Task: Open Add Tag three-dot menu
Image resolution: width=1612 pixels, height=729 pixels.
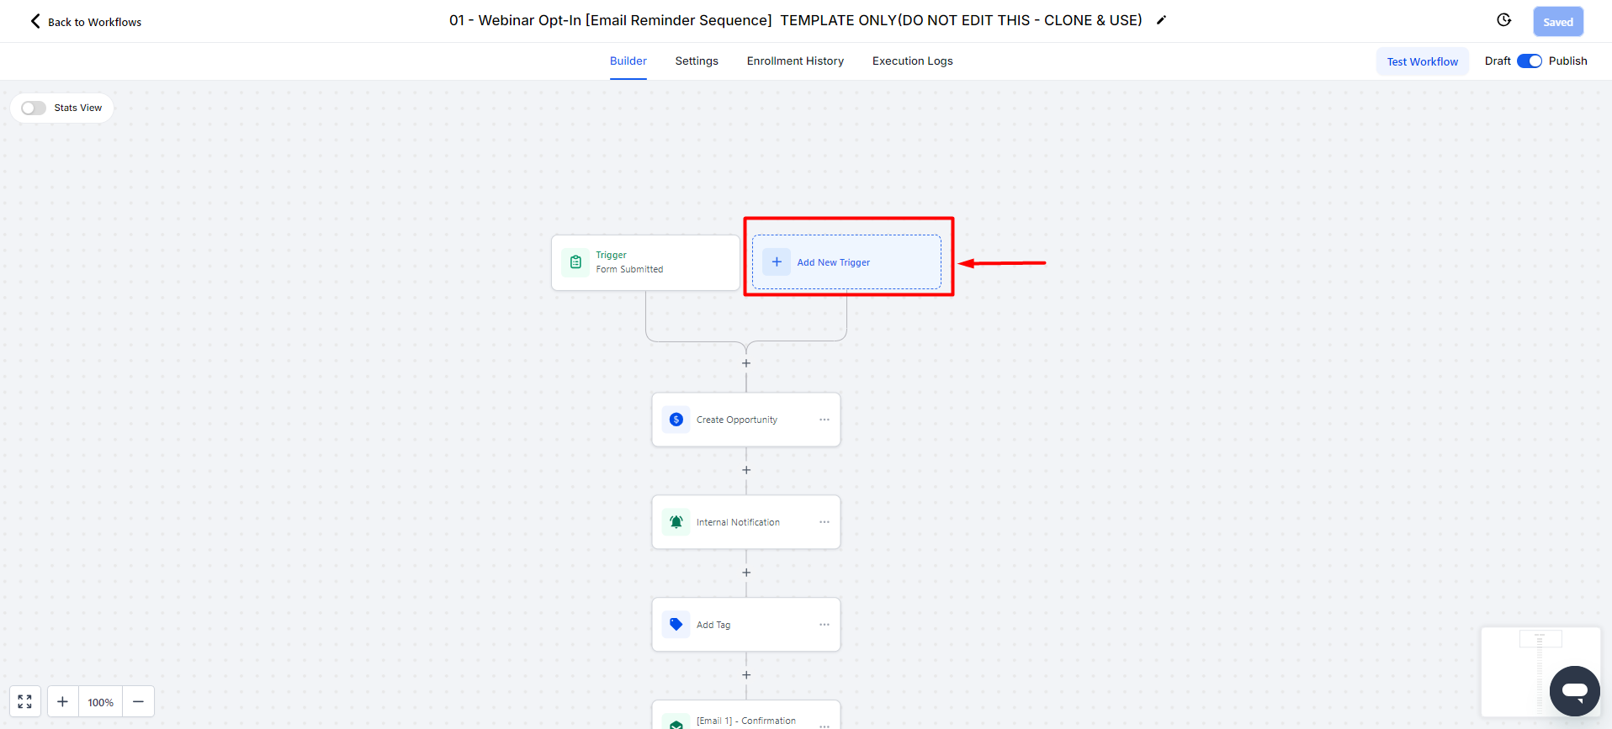Action: tap(825, 625)
